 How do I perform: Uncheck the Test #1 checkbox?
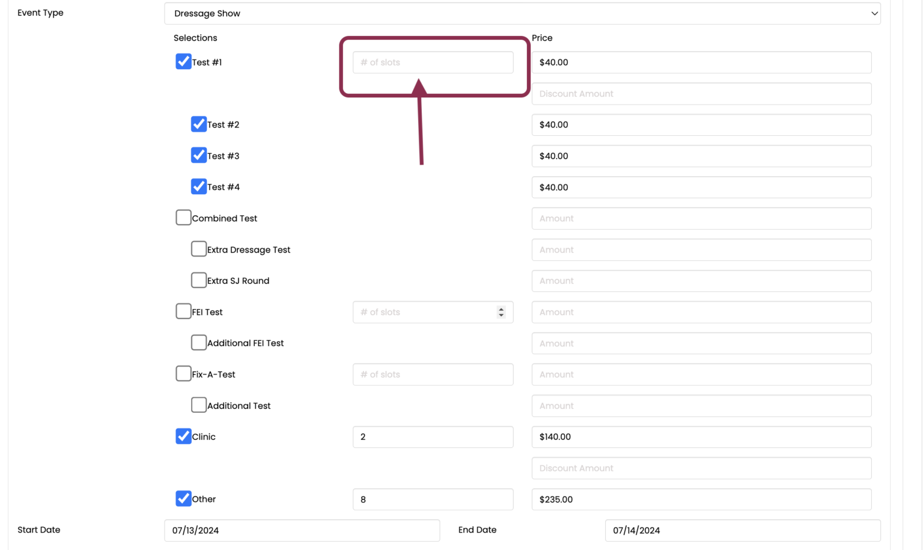tap(183, 62)
